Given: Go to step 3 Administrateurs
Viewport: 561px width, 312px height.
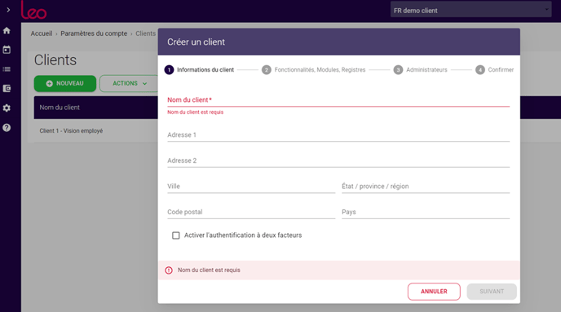Looking at the screenshot, I should pyautogui.click(x=421, y=70).
